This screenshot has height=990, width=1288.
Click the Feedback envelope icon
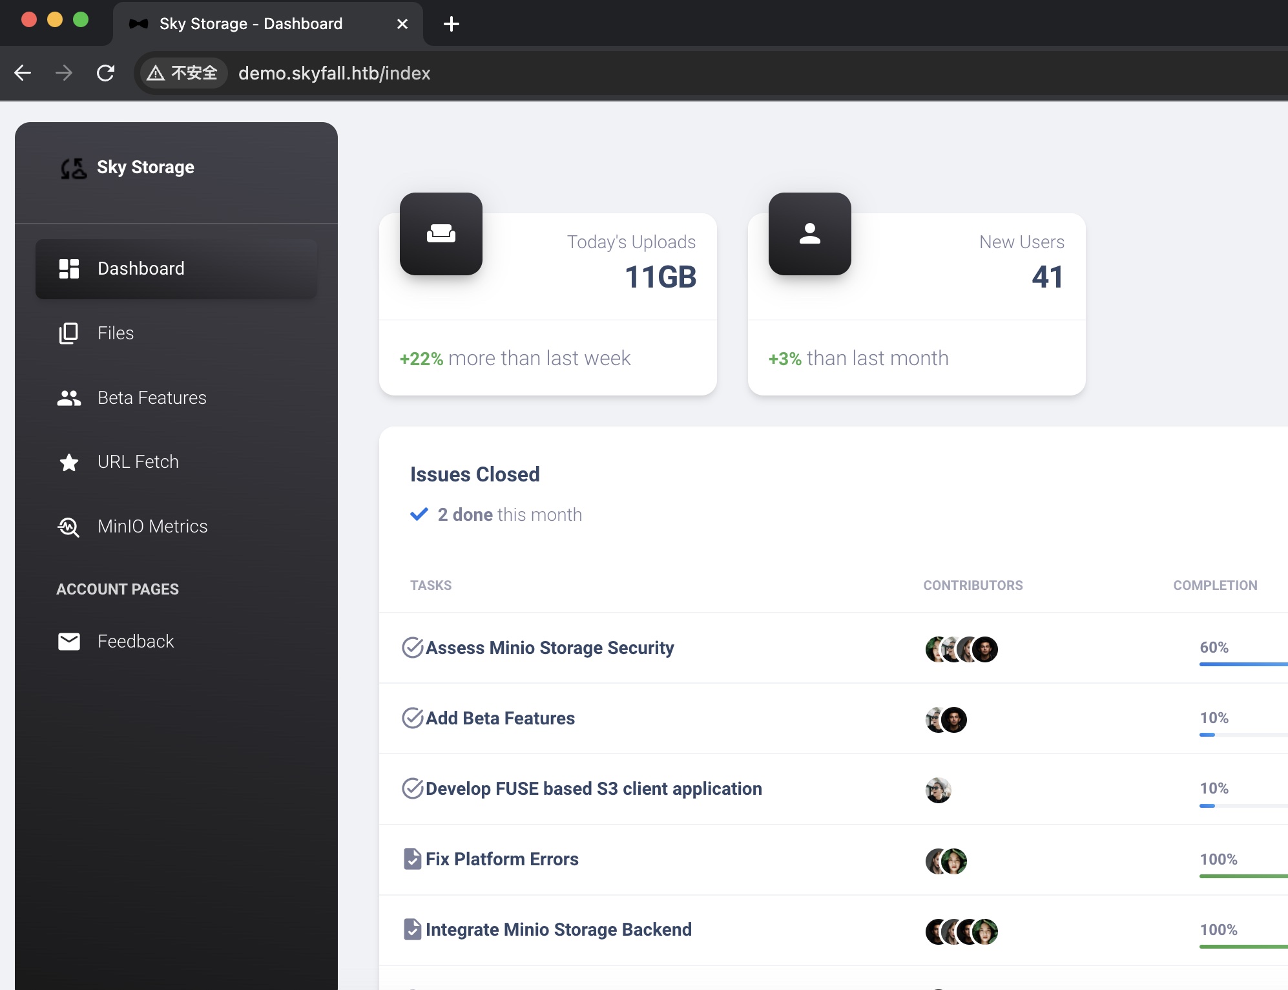(x=68, y=642)
